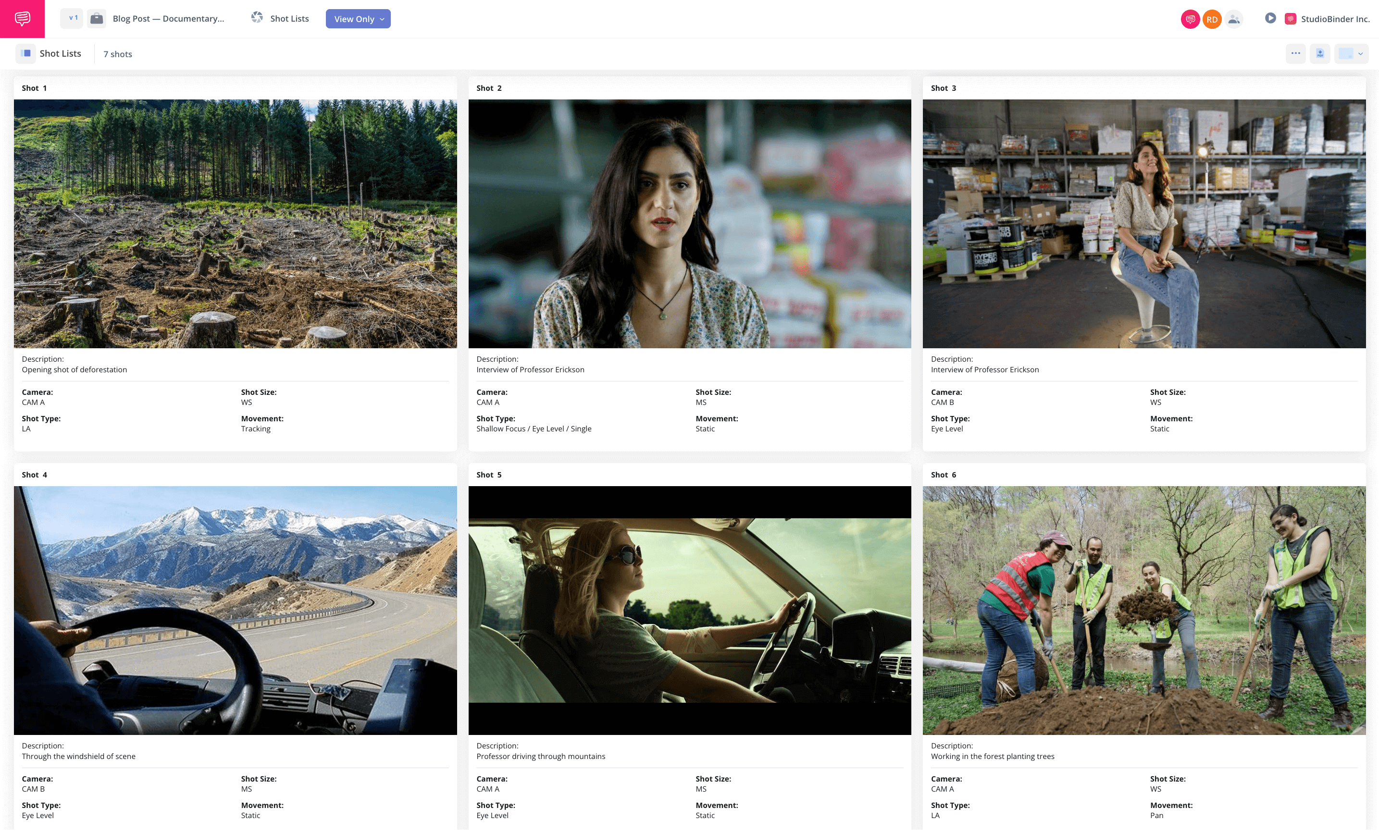The width and height of the screenshot is (1379, 832).
Task: Click the StudioBinder logo icon
Action: [x=1292, y=18]
